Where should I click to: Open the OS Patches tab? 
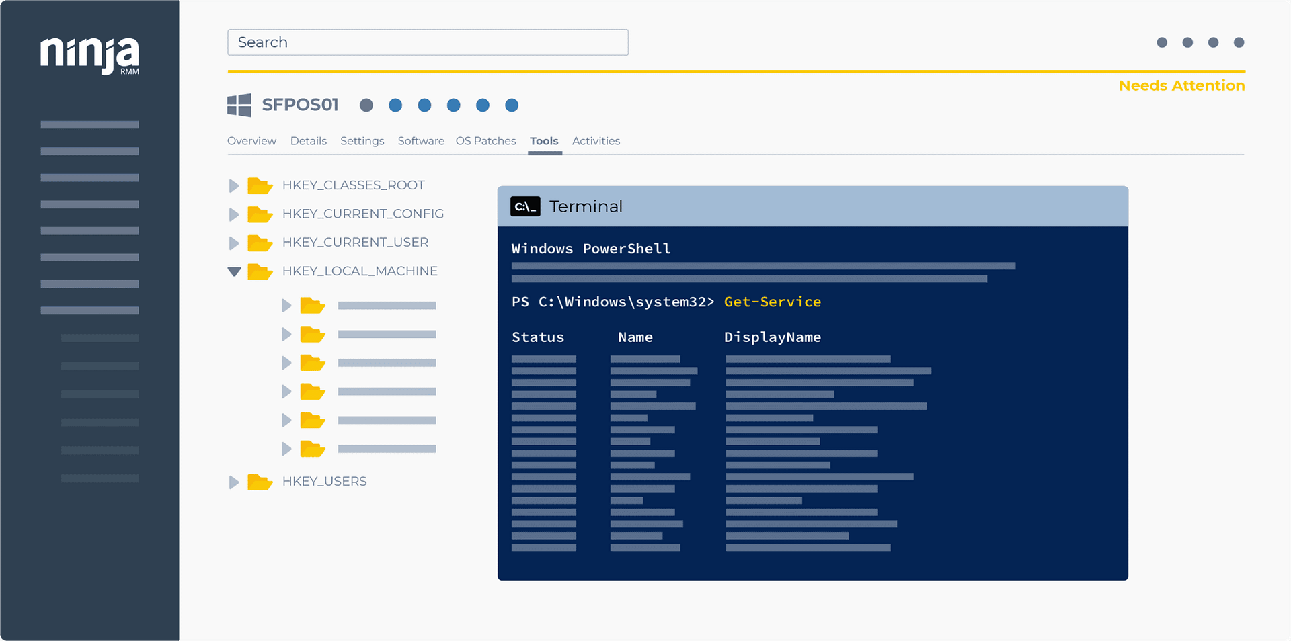[486, 141]
